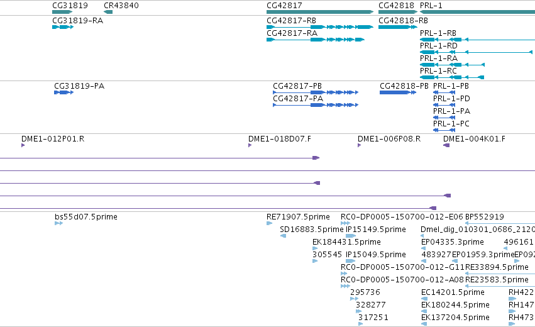The width and height of the screenshot is (535, 327).
Task: Click the CR43840 gene glyph
Action: tap(108, 12)
